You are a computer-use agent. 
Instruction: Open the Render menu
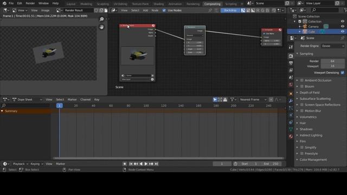coord(30,3)
